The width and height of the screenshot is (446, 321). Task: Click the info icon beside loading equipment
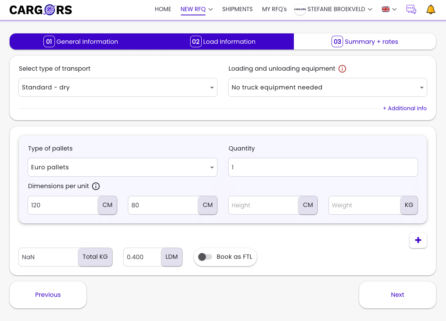[x=342, y=69]
